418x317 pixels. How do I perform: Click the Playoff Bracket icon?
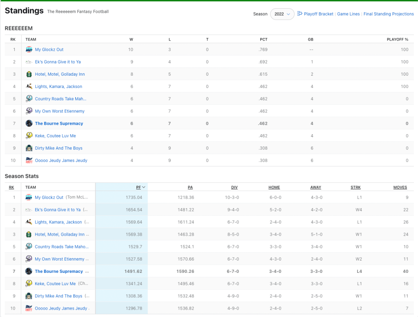pos(300,13)
